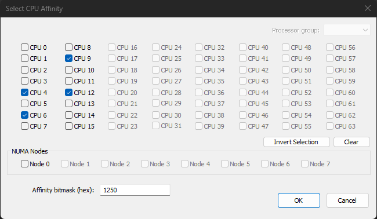Viewport: 377px width, 219px height.
Task: Click the Clear button
Action: point(351,142)
